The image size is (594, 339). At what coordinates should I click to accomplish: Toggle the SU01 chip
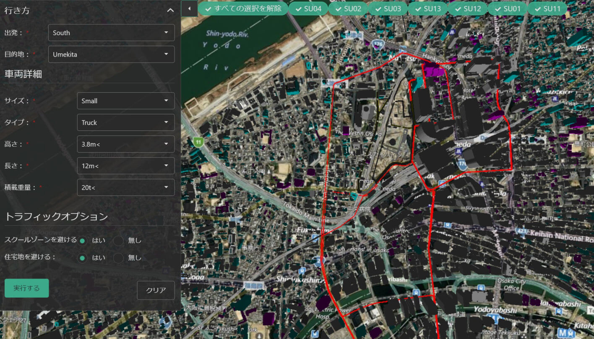[508, 8]
